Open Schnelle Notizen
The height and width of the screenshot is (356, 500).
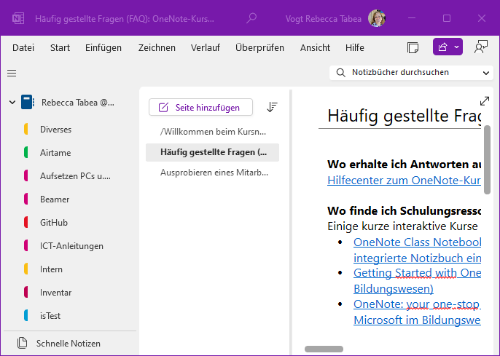point(69,344)
